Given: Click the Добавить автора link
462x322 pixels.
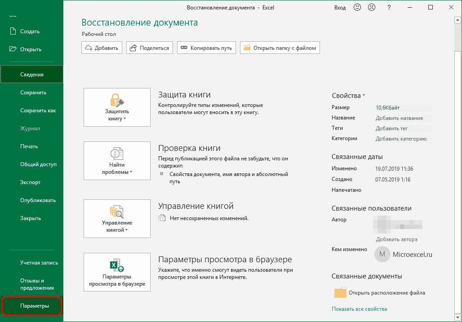Looking at the screenshot, I should [x=396, y=239].
